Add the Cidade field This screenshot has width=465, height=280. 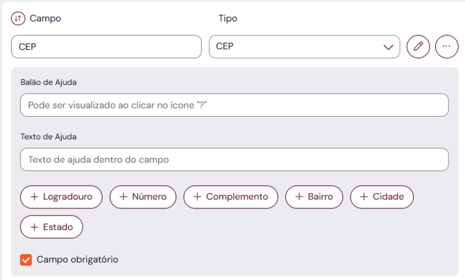[381, 197]
